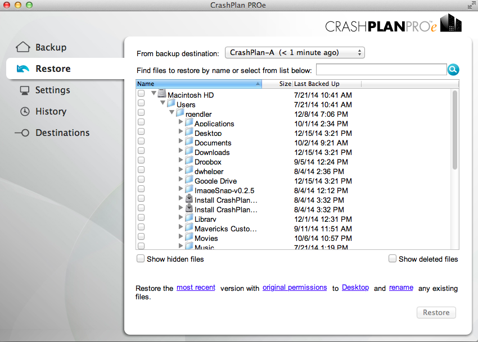The image size is (478, 342).
Task: Check the Downloads row checkbox
Action: pos(141,151)
